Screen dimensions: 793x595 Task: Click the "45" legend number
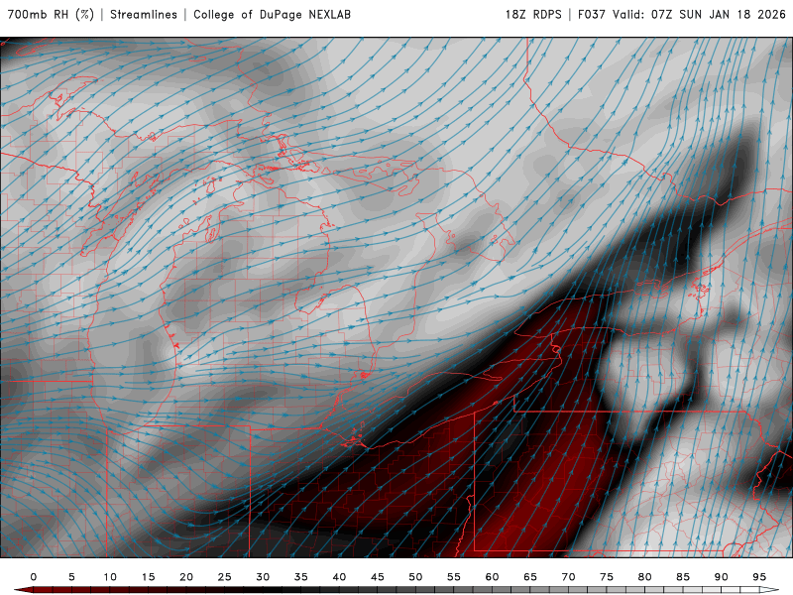378,577
